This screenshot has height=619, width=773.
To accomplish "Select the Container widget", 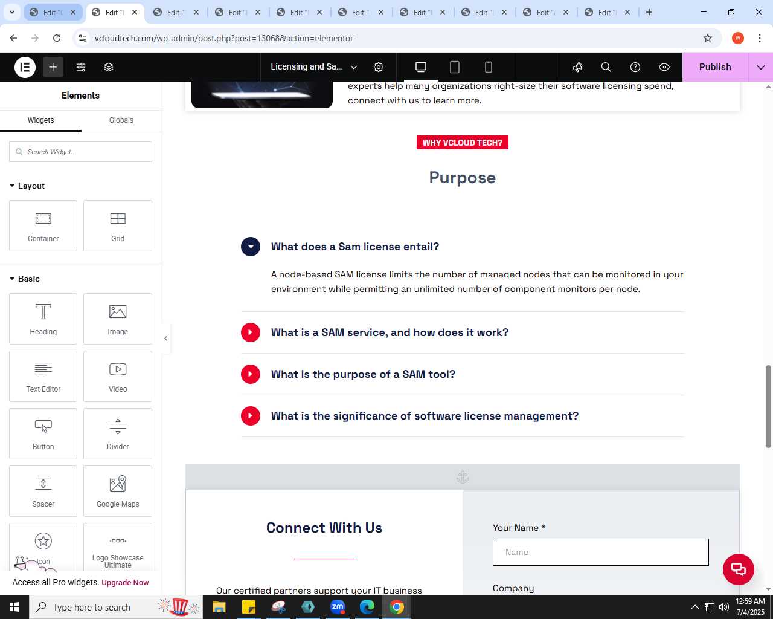I will (x=43, y=225).
